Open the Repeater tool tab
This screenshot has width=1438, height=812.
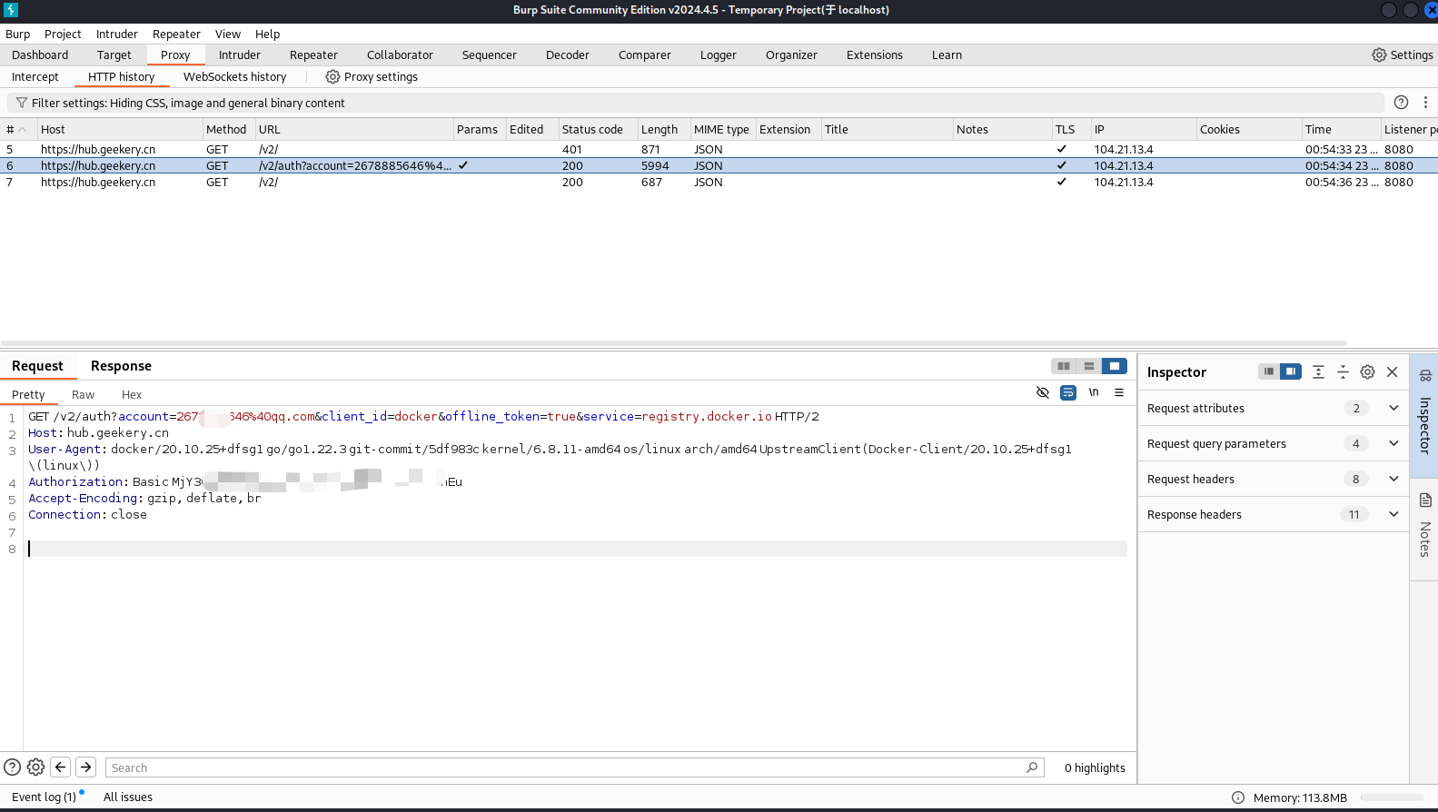pos(313,55)
